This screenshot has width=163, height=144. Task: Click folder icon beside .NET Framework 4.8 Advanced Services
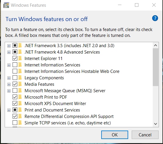click(x=20, y=52)
